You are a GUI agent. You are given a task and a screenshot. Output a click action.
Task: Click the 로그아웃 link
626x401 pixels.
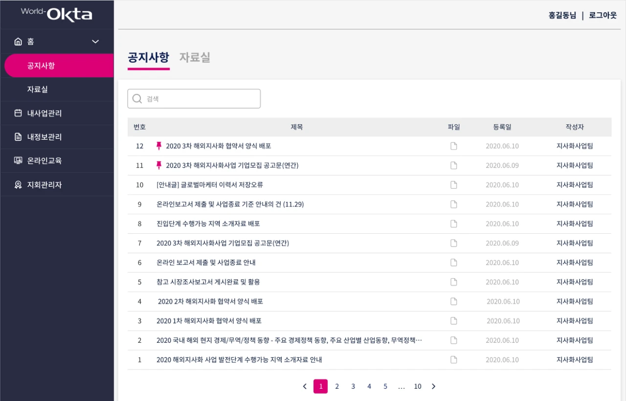tap(603, 15)
